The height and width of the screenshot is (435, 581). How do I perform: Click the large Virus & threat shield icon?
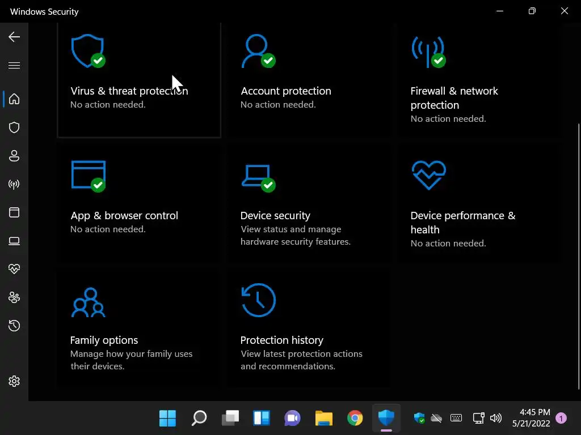88,51
